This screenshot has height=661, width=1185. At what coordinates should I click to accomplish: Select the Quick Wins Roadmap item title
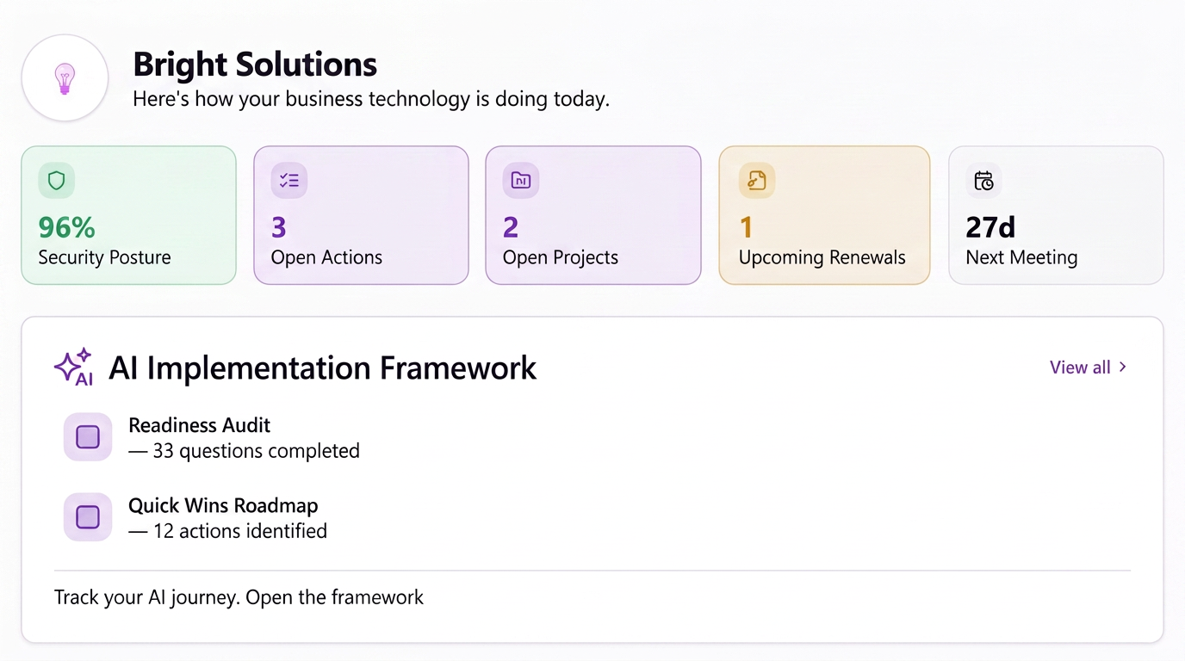pos(223,505)
